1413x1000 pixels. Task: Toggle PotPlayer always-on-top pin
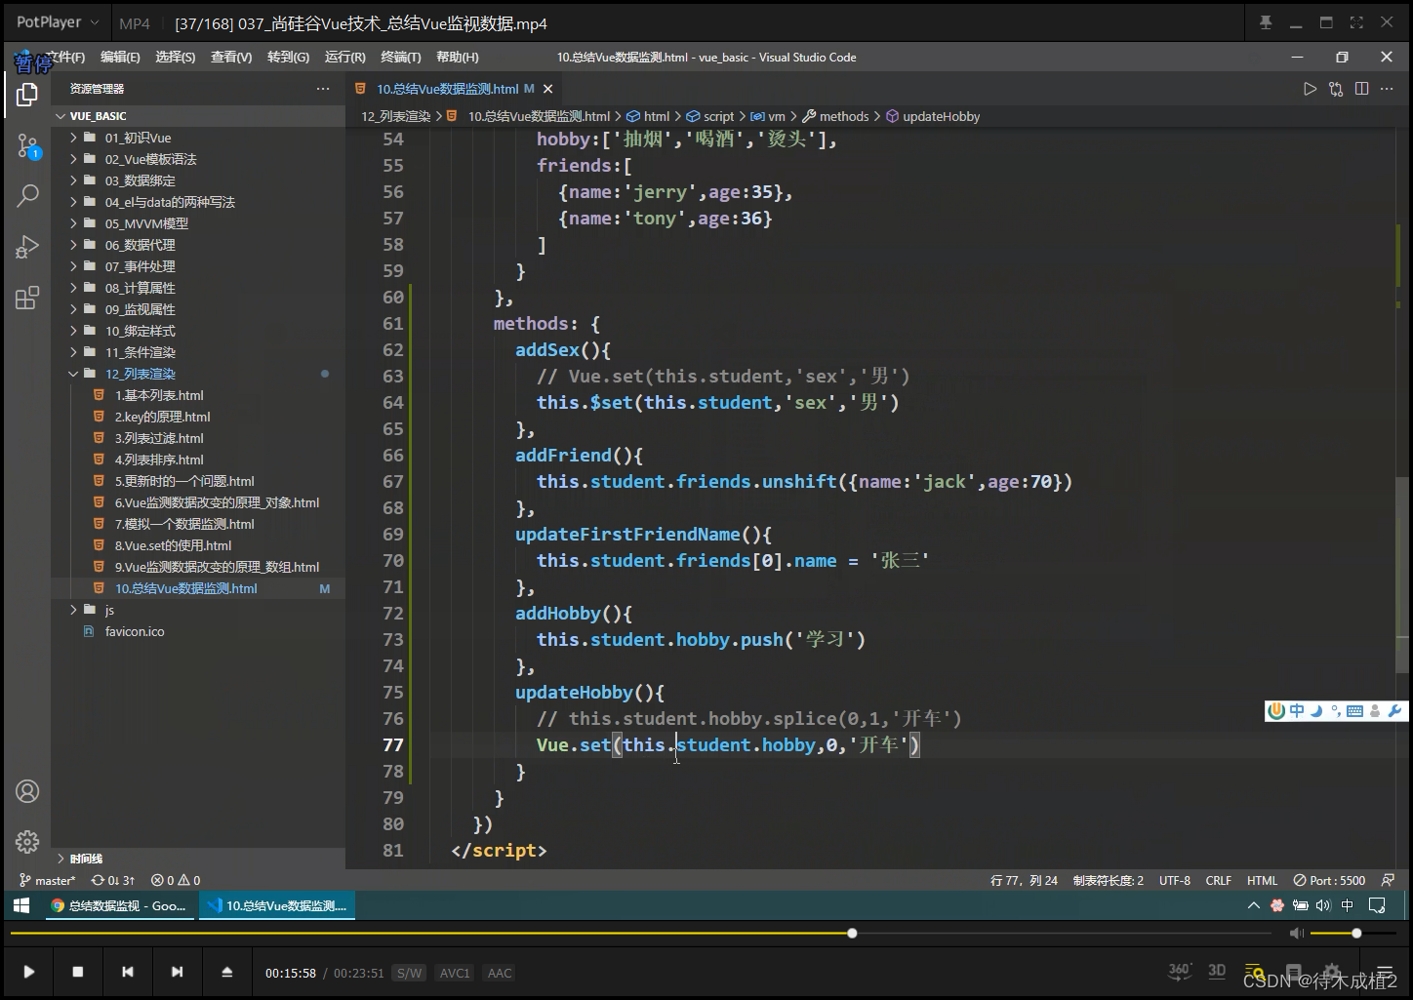tap(1266, 22)
